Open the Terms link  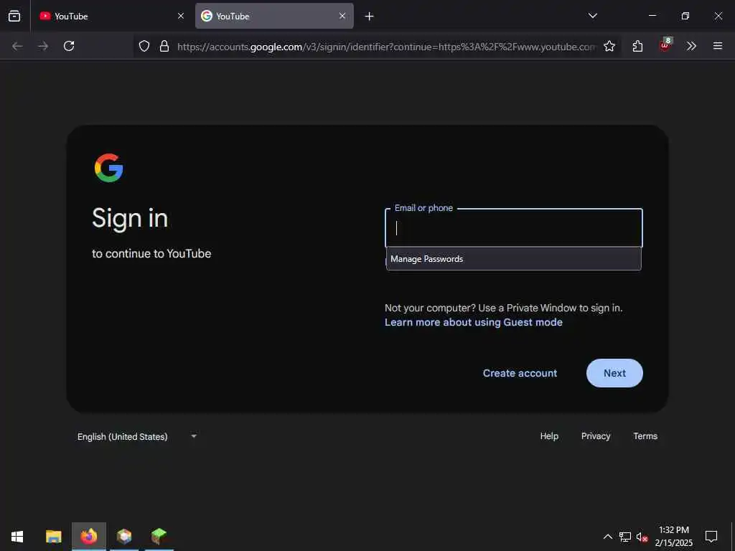tap(645, 435)
